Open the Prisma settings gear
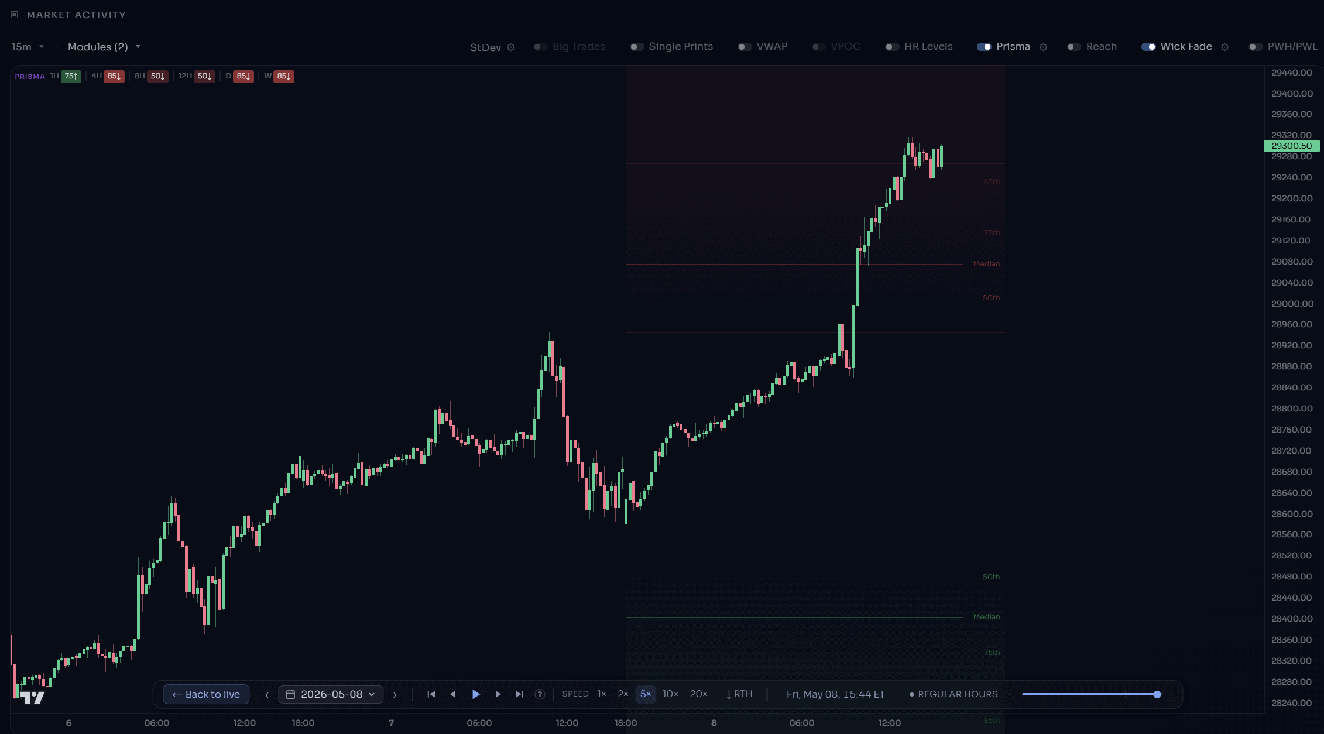This screenshot has width=1324, height=734. coord(1043,47)
